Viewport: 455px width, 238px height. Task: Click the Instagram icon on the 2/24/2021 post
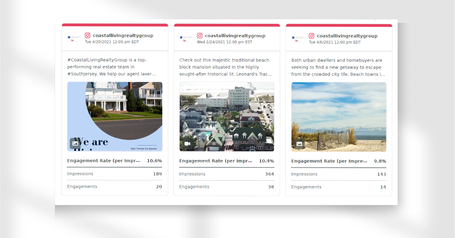200,36
